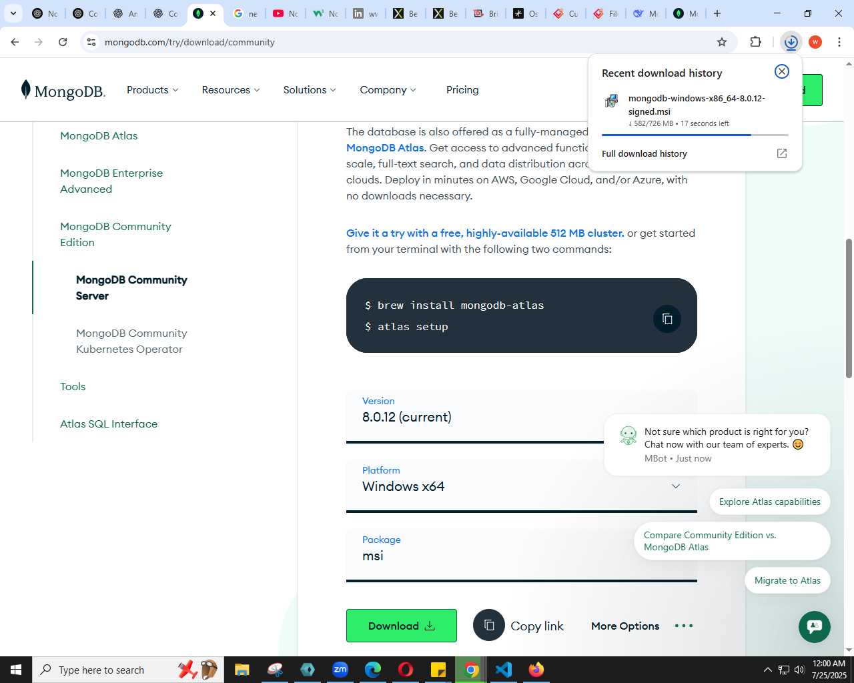Reload the current page

[63, 42]
